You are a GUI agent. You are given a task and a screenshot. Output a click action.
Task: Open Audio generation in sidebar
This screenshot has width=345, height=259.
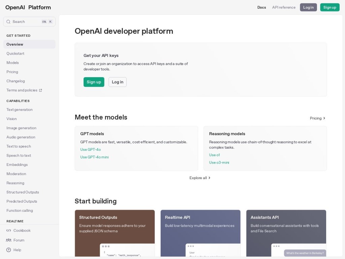click(21, 137)
